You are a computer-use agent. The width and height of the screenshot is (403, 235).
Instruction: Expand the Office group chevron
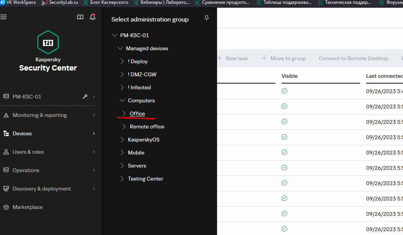coord(124,113)
